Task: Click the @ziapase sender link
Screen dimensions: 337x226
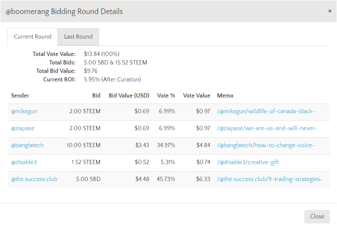Action: [23, 128]
